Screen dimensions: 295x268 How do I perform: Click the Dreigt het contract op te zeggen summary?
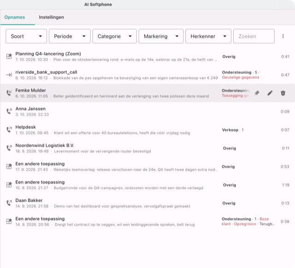tap(124, 225)
